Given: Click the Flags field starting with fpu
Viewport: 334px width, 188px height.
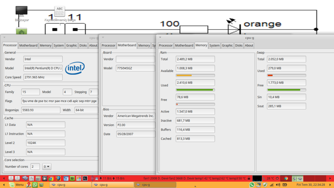Looking at the screenshot, I should pyautogui.click(x=60, y=101).
